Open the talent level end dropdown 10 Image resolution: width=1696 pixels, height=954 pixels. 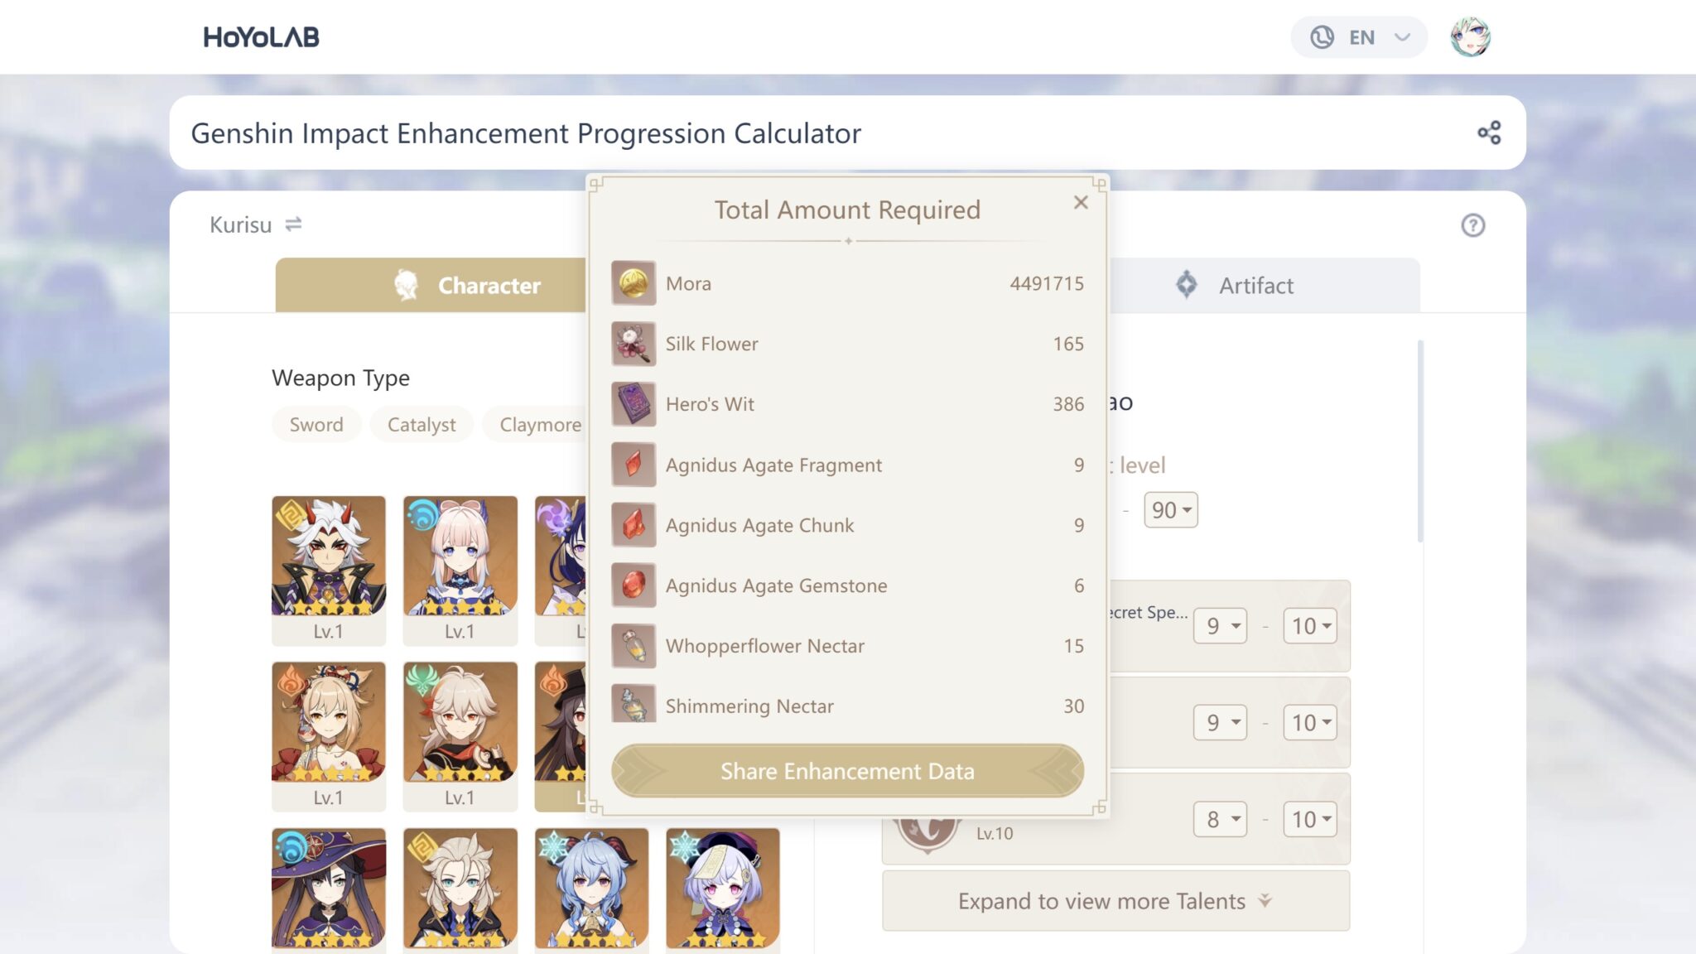(1307, 627)
